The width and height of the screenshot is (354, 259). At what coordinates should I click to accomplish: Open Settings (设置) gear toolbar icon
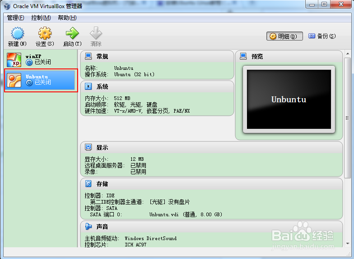point(45,33)
